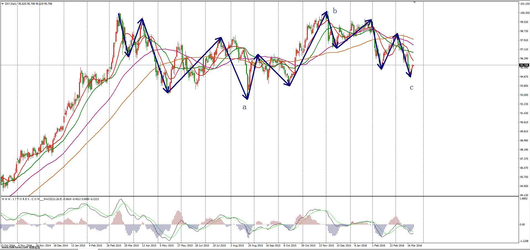Click the 101.150 price scale label
This screenshot has width=530, height=250.
coord(524,4)
